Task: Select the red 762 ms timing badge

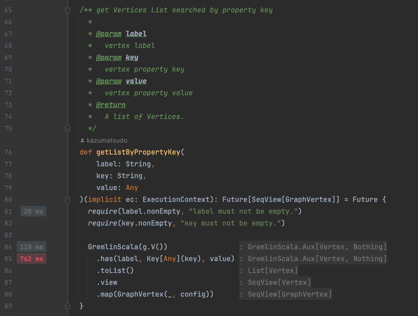Action: [31, 259]
